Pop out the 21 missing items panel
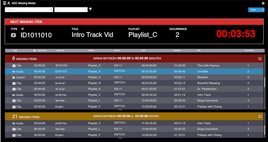Screen dimensions: 268x142 pyautogui.click(x=260, y=116)
